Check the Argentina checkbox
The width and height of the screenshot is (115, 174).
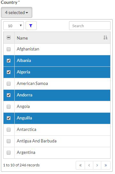tap(9, 153)
